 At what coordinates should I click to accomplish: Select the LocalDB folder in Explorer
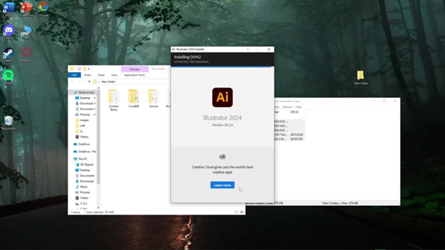(133, 99)
